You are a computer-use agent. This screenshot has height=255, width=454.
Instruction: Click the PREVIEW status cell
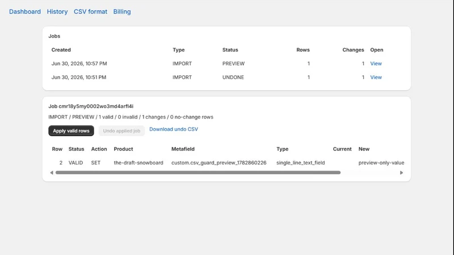233,63
